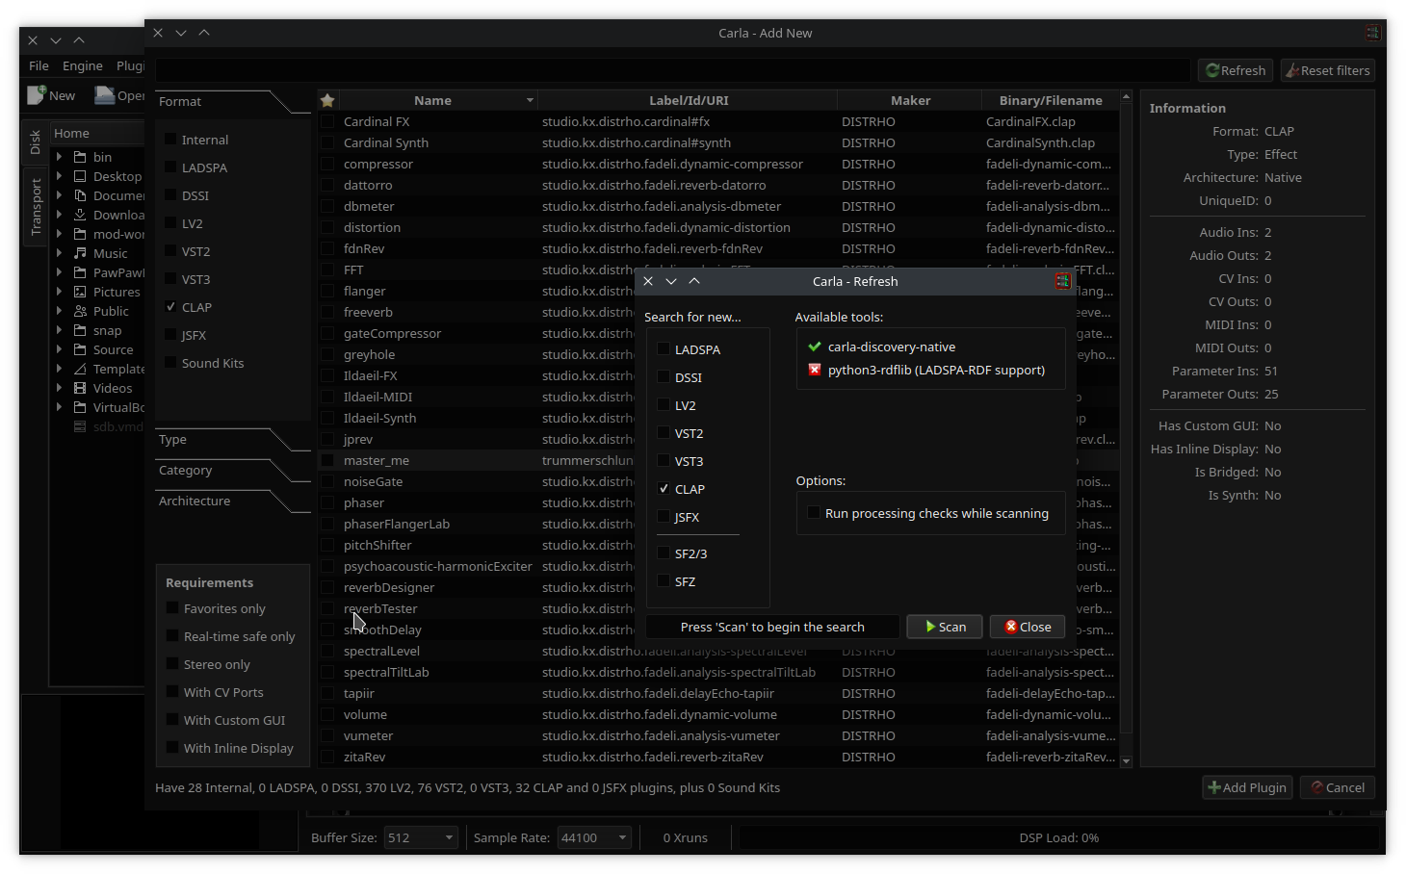The height and width of the screenshot is (874, 1406).
Task: Select the Cardinal Synth plugin row
Action: [718, 142]
